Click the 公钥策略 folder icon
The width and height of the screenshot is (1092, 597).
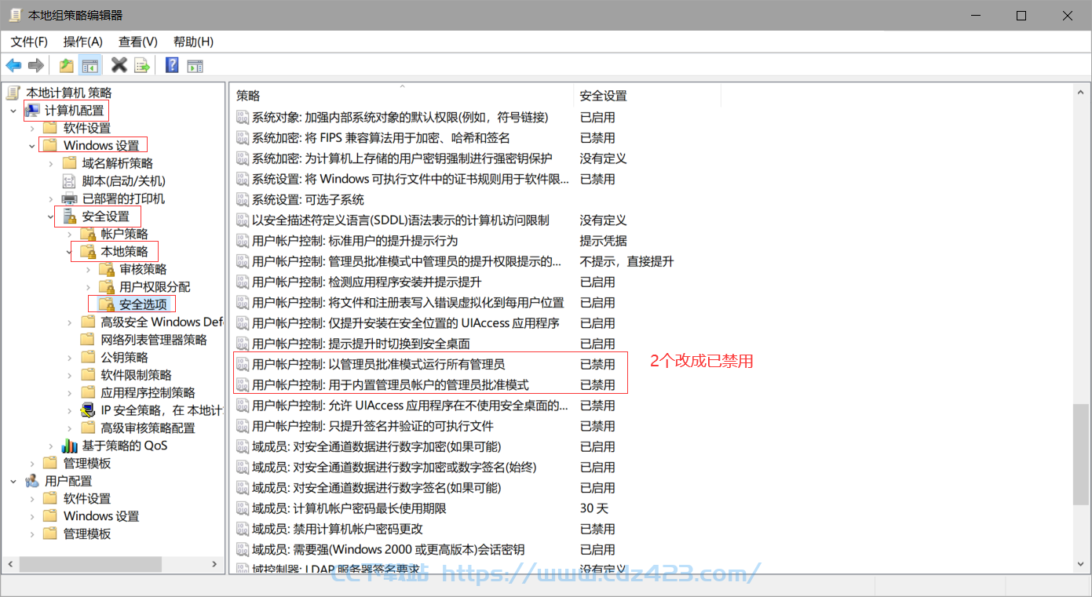pyautogui.click(x=88, y=357)
